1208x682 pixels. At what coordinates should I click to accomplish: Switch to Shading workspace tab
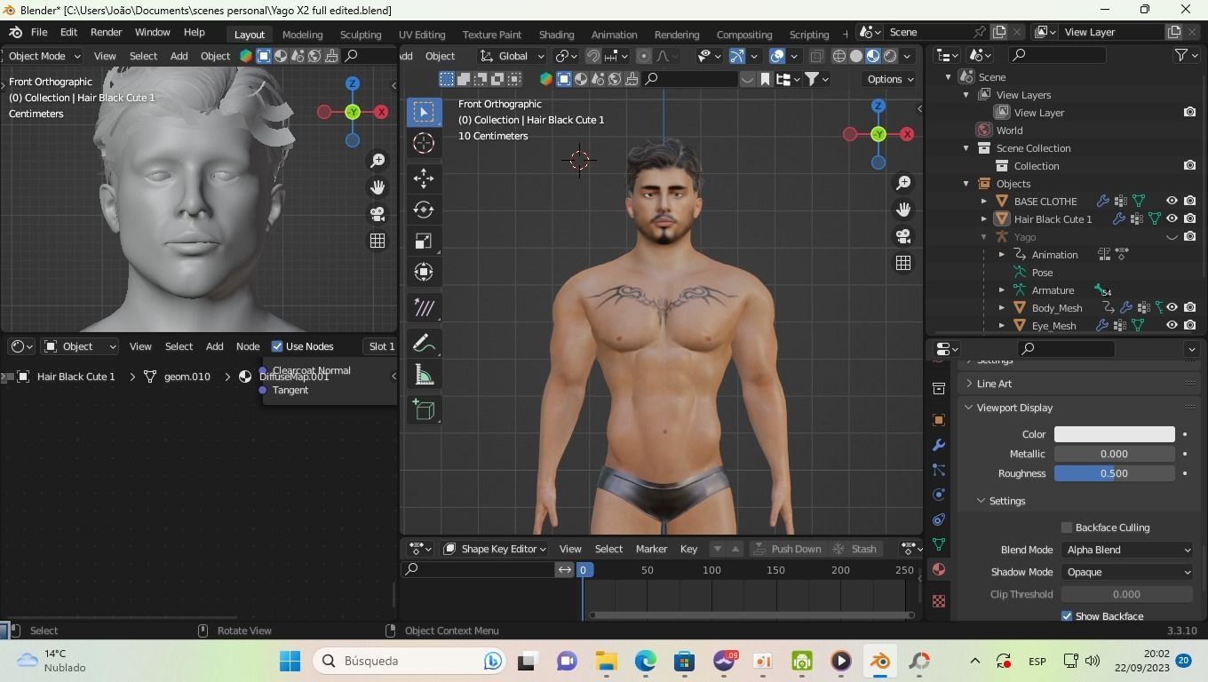click(x=556, y=35)
